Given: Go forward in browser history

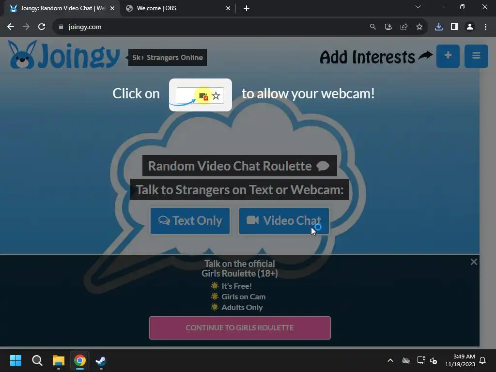Looking at the screenshot, I should (26, 27).
